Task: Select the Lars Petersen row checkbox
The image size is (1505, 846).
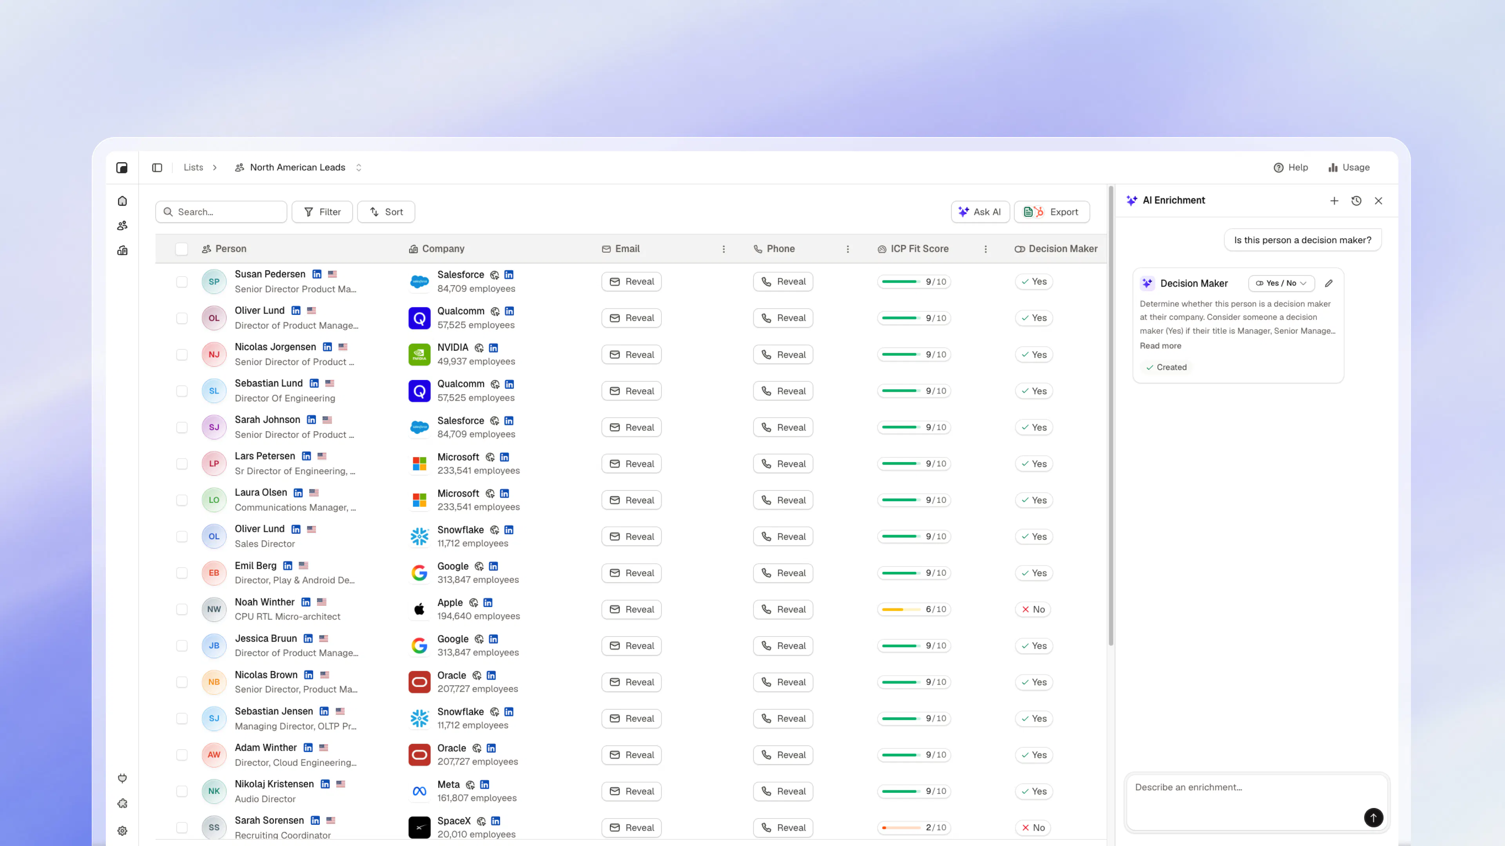Action: click(x=182, y=464)
